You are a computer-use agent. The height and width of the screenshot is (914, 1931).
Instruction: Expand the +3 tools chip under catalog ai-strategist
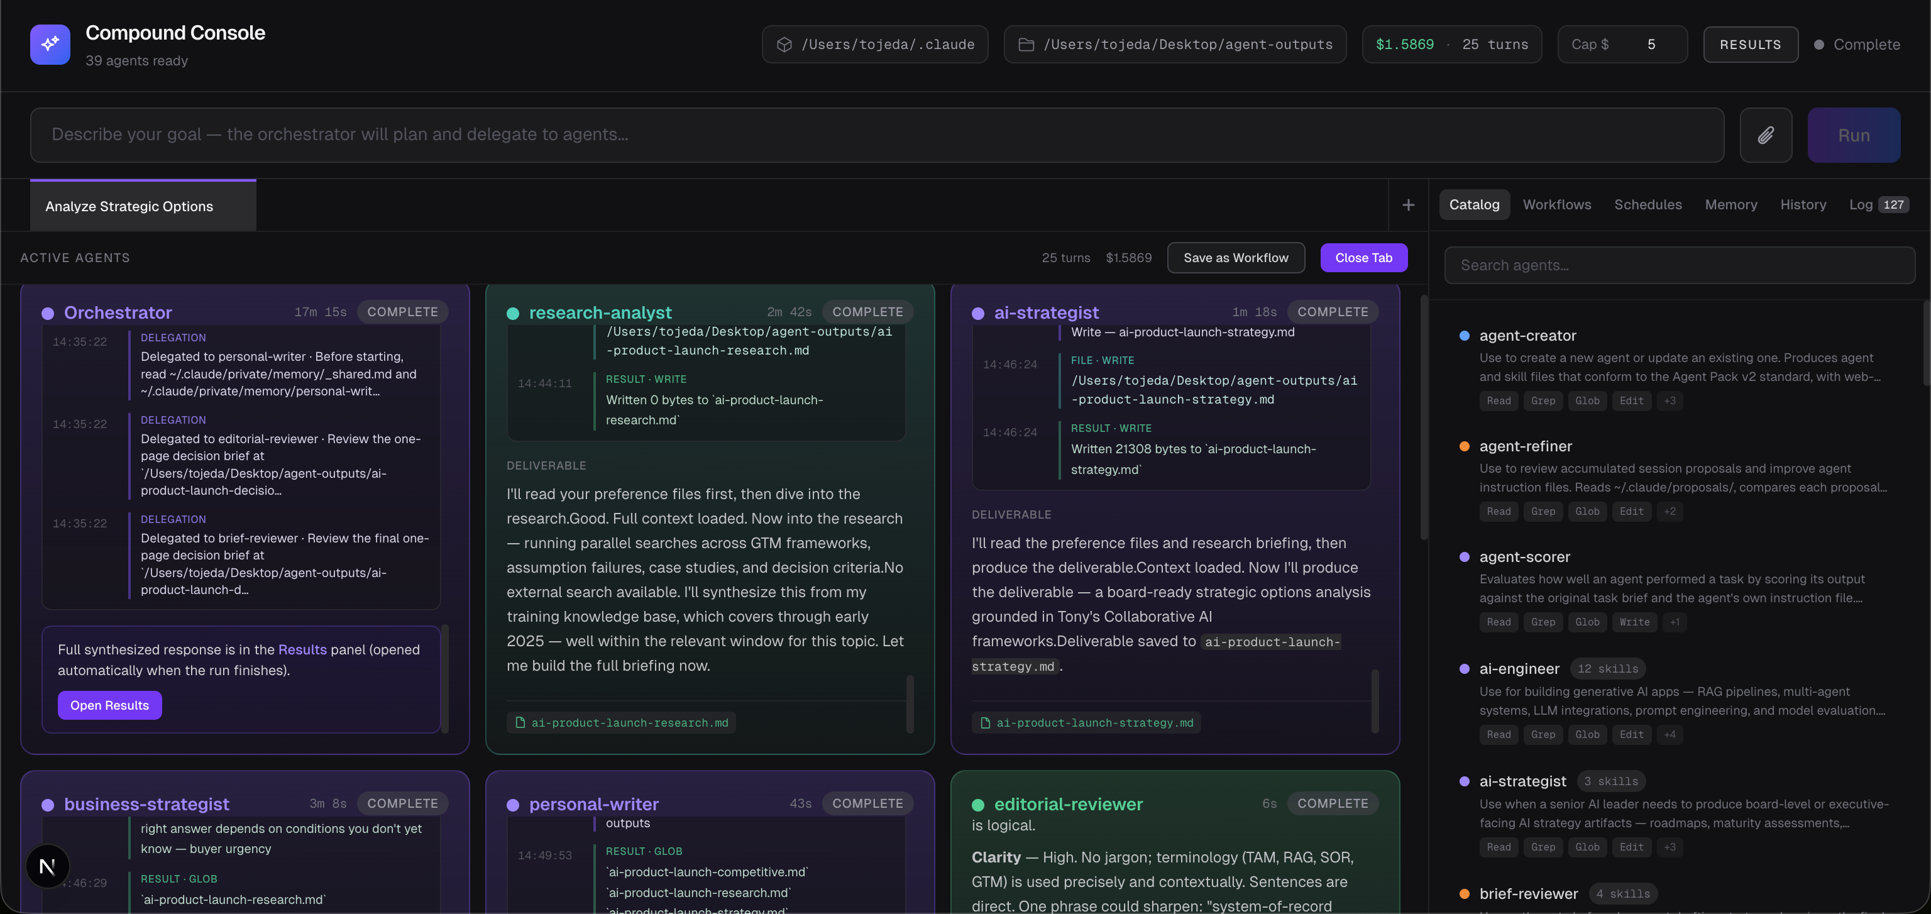point(1670,847)
